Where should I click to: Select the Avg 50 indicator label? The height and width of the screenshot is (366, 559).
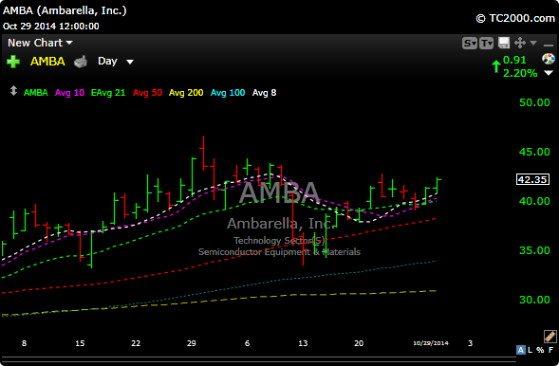(147, 93)
